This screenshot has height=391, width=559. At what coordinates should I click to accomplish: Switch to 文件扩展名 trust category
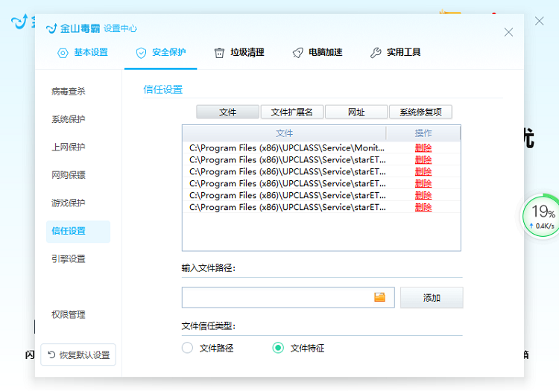[291, 112]
